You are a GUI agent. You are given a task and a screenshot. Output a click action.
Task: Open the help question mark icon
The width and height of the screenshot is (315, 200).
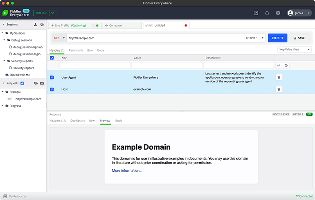pyautogui.click(x=256, y=13)
